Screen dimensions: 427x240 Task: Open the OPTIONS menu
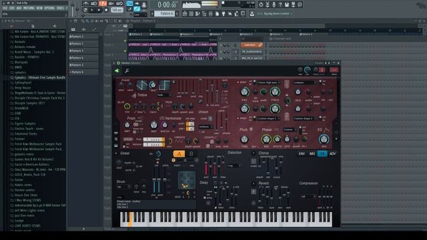click(x=49, y=8)
